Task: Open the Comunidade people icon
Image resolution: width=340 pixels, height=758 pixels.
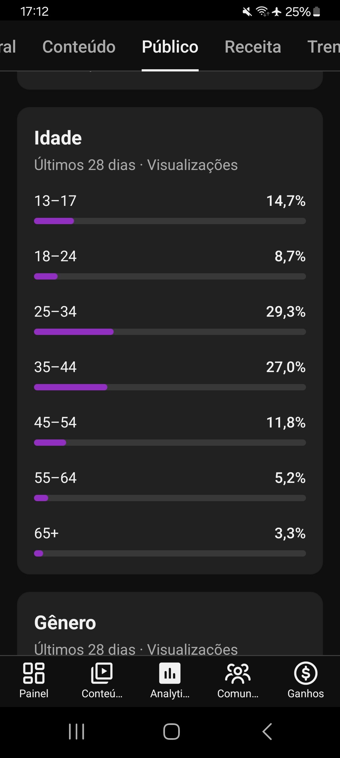Action: (x=238, y=674)
